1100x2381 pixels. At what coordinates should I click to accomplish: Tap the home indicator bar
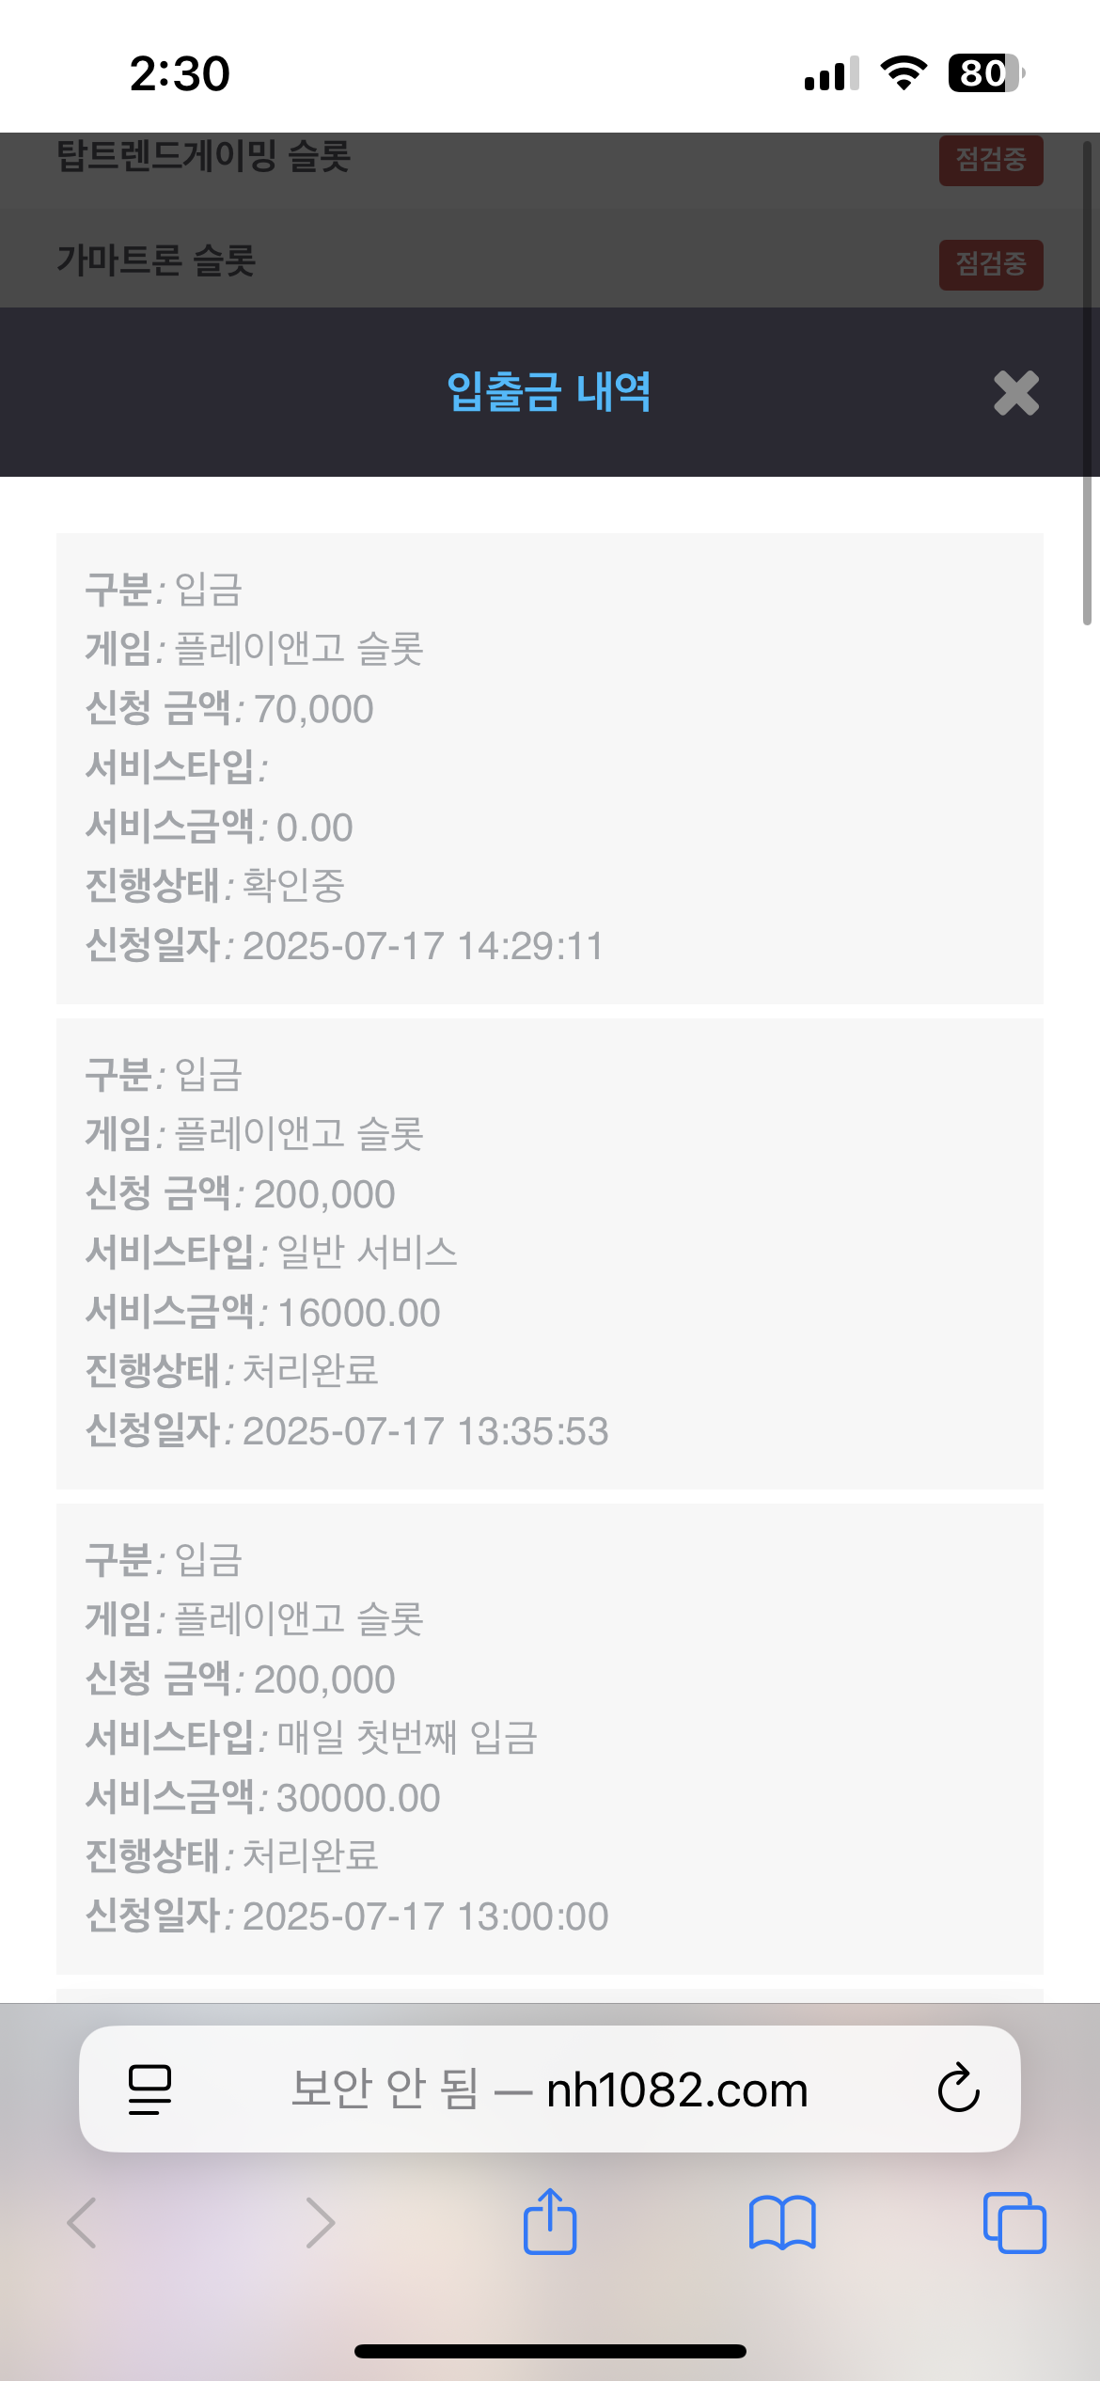click(550, 2351)
